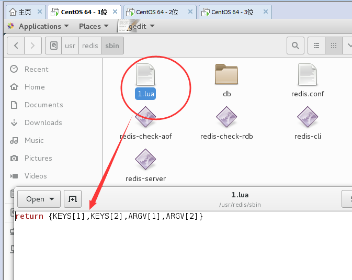Select the redis-cli executable
The image size is (352, 280).
308,117
